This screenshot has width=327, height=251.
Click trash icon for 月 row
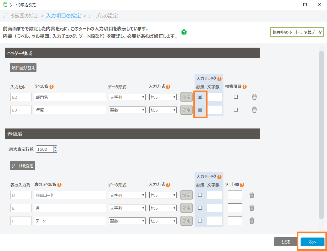click(x=252, y=208)
